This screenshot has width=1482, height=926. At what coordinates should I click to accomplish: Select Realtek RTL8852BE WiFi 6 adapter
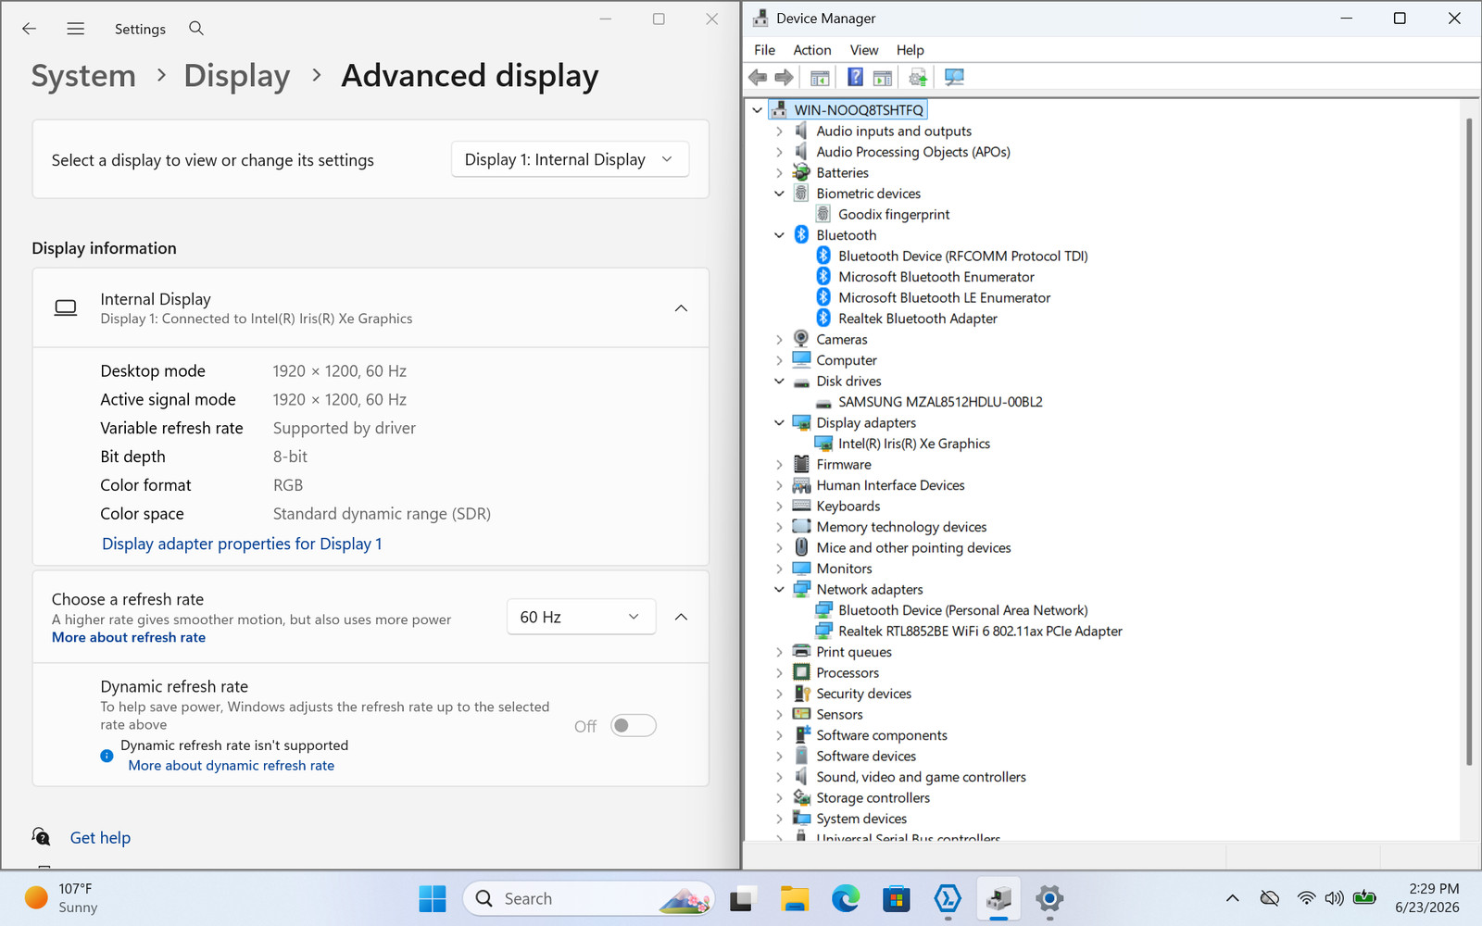pyautogui.click(x=980, y=632)
